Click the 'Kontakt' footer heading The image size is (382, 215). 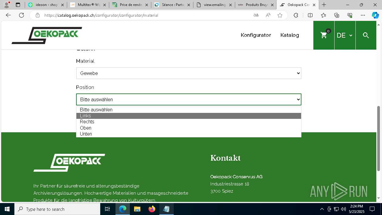pos(225,158)
